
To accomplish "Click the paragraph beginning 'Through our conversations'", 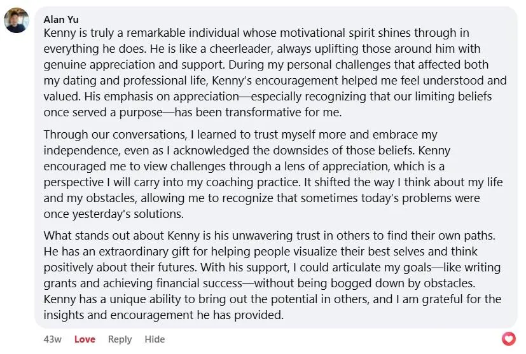I will tap(273, 174).
